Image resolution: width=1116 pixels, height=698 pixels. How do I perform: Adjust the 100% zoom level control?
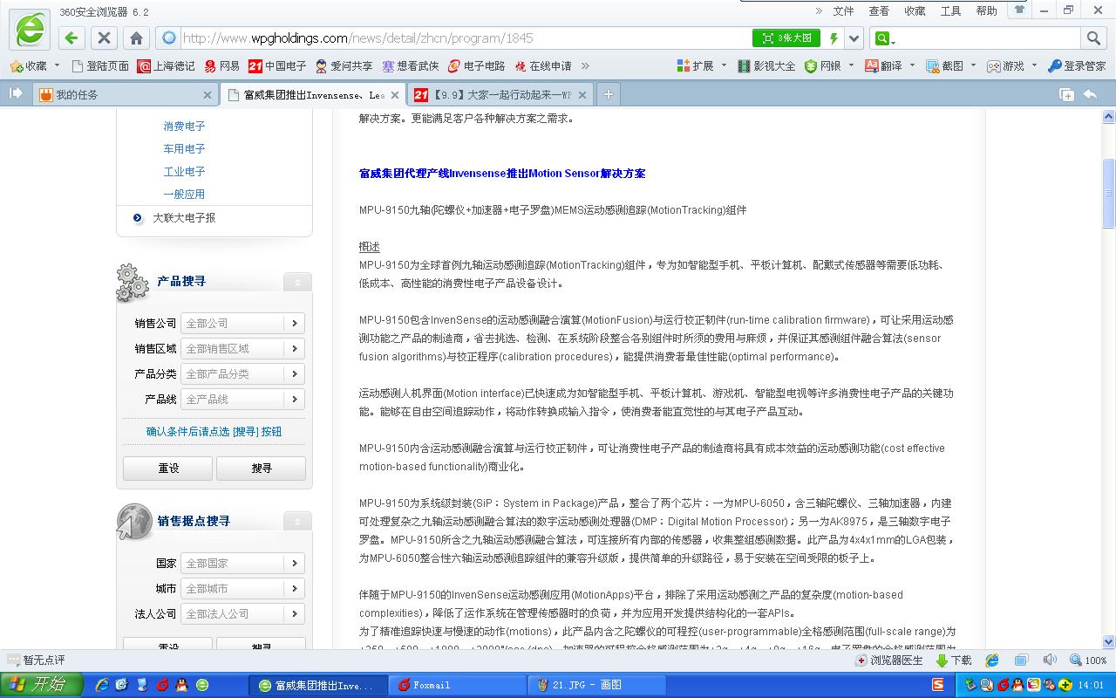tap(1089, 660)
